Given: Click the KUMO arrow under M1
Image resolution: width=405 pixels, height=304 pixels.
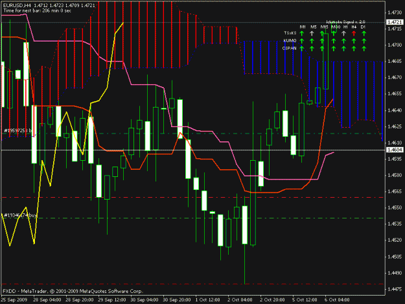Looking at the screenshot, I should click(301, 41).
